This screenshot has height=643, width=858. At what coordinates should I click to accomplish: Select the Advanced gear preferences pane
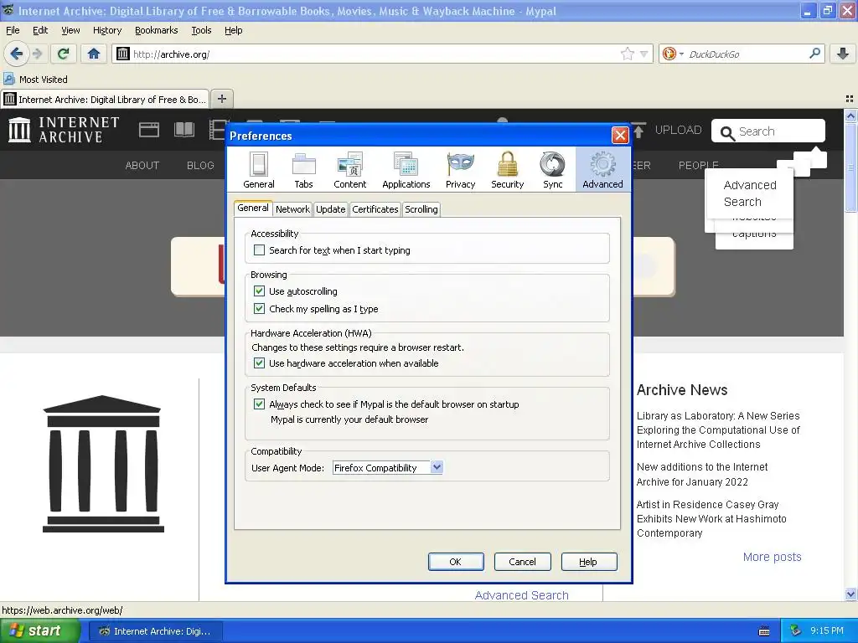pyautogui.click(x=602, y=169)
